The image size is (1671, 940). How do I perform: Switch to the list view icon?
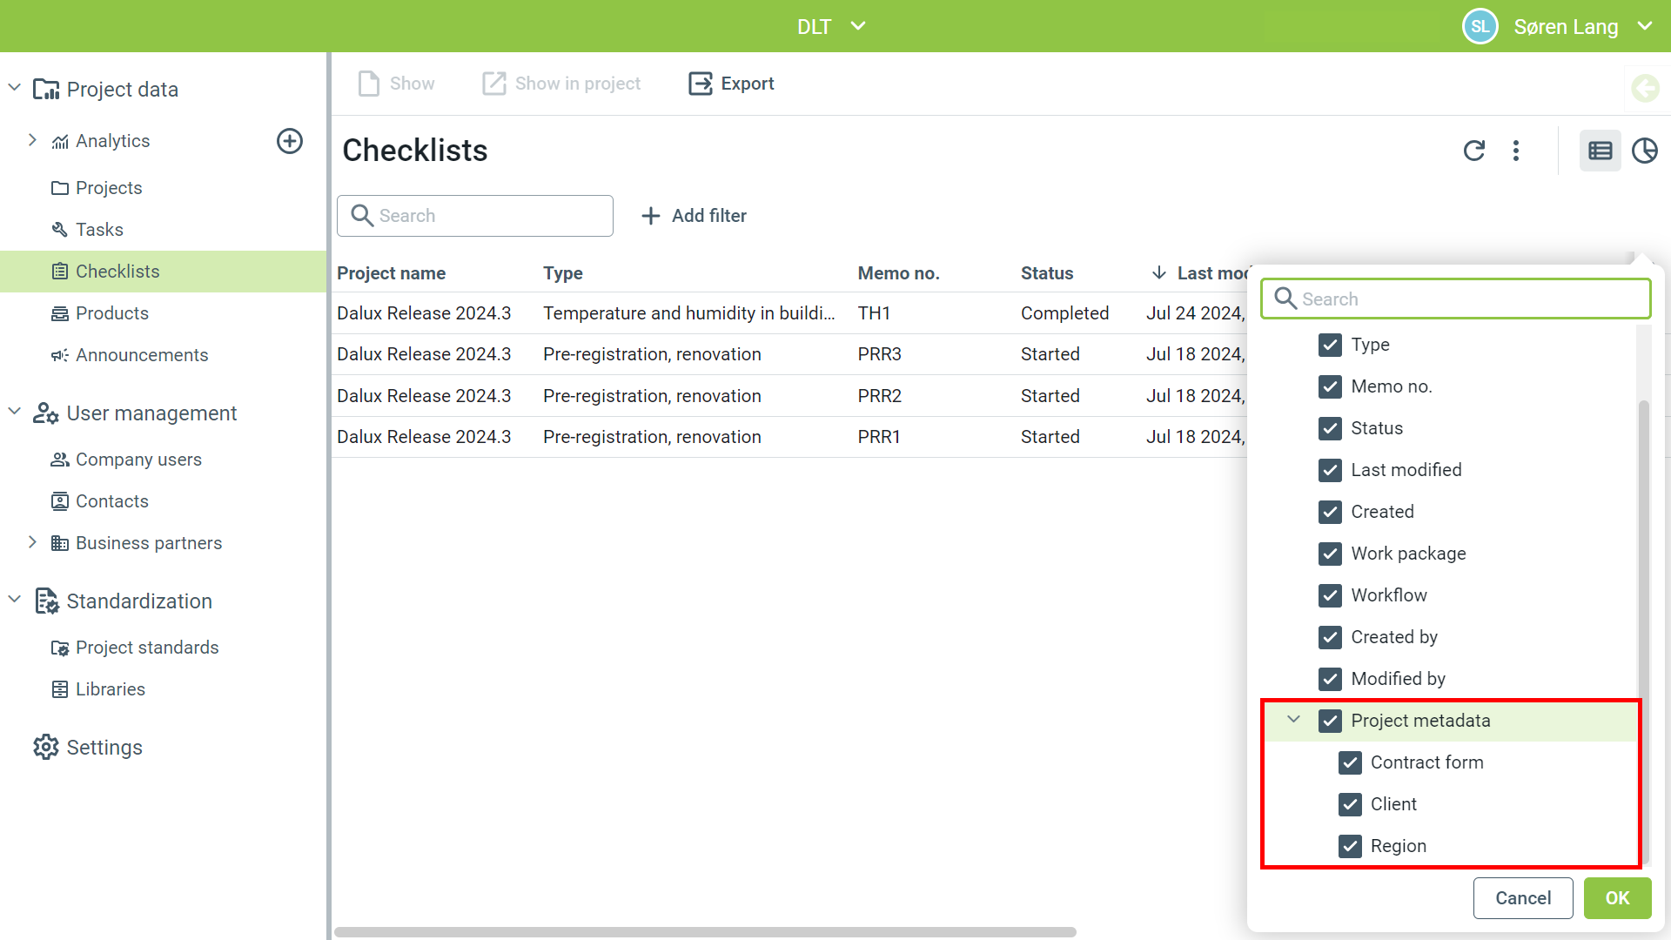click(x=1600, y=151)
